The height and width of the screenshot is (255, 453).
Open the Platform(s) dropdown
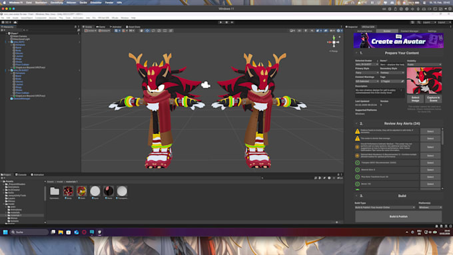coord(430,207)
